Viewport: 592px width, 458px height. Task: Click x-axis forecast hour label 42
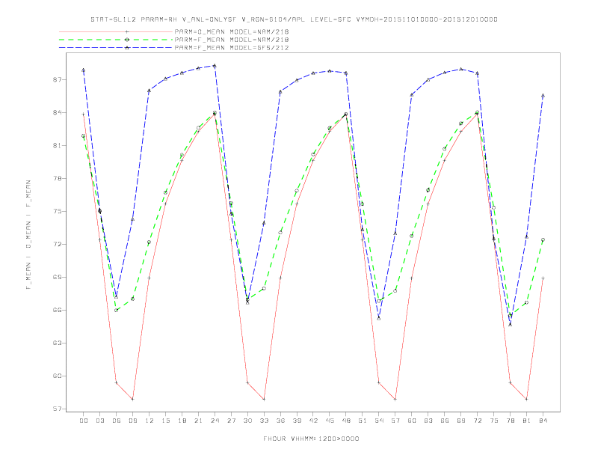tap(313, 421)
